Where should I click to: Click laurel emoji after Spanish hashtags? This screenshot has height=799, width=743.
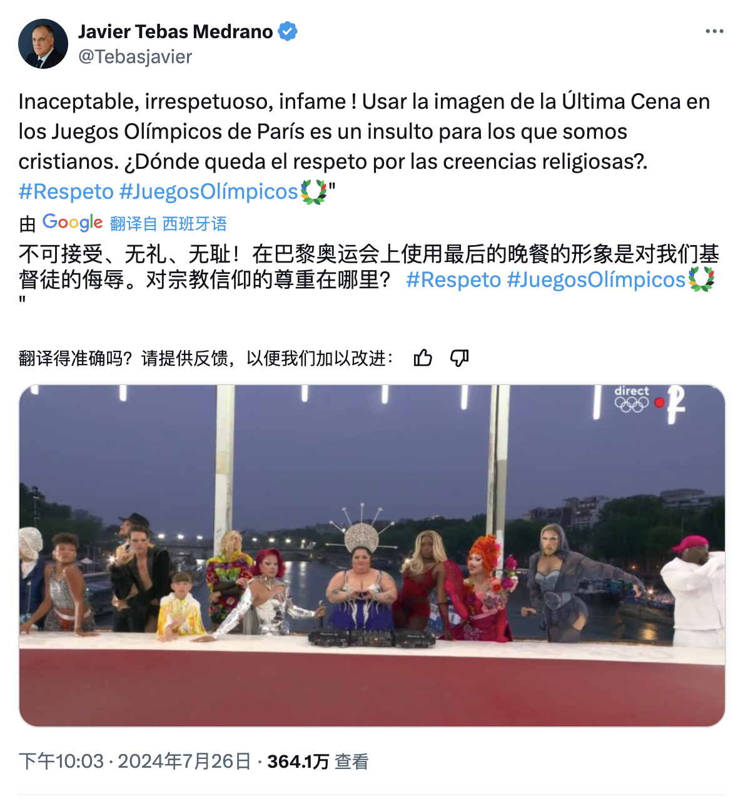coord(313,192)
